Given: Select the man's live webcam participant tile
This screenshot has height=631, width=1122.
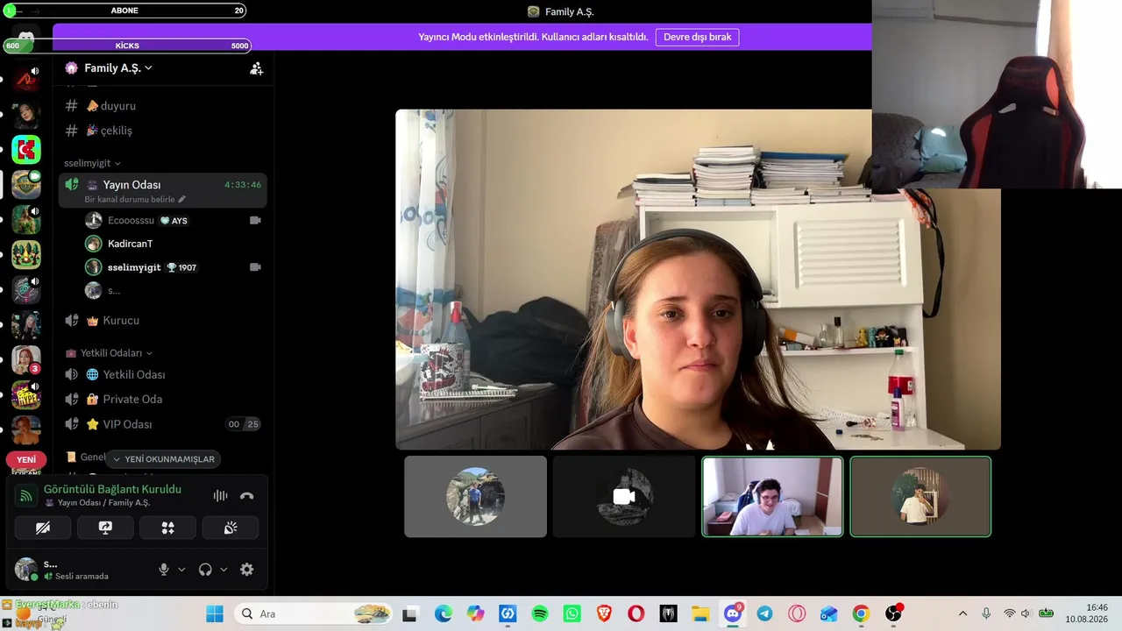Looking at the screenshot, I should (x=772, y=497).
